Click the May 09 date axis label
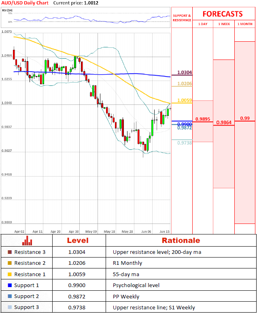The width and height of the screenshot is (257, 313). click(91, 232)
